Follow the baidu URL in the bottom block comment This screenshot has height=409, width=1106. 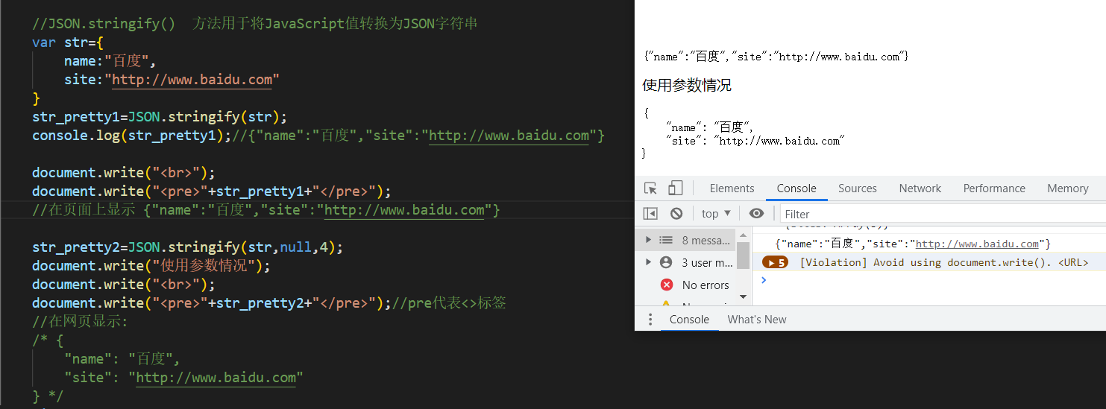pos(216,378)
